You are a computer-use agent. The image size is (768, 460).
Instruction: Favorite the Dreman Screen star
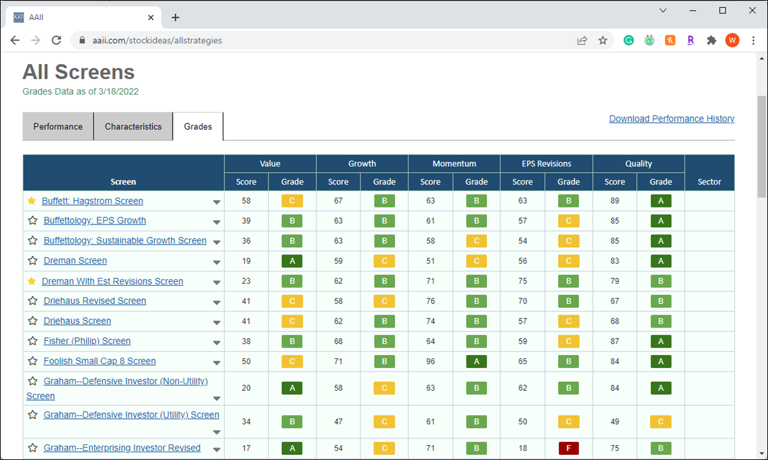(33, 260)
